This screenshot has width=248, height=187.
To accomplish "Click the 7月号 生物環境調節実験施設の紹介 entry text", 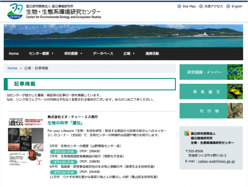I will click(87, 156).
